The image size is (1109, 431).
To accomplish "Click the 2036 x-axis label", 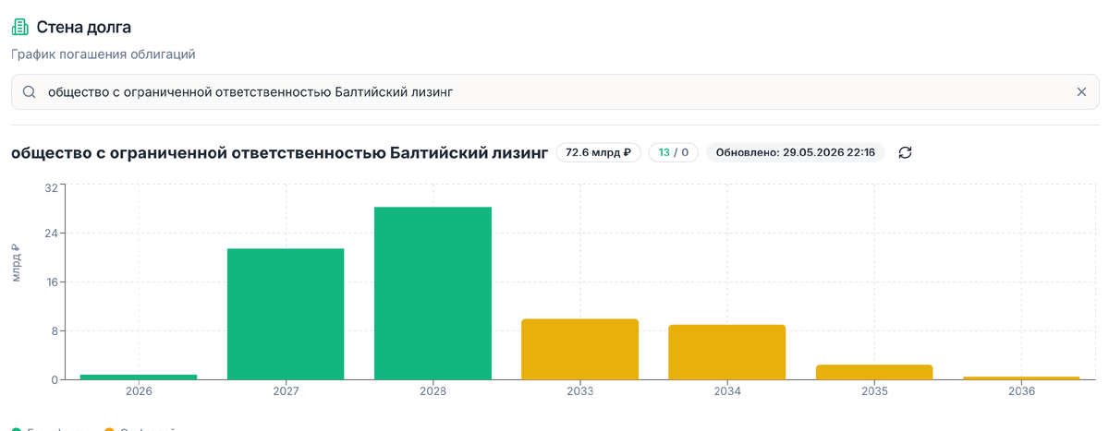I will [x=1021, y=391].
